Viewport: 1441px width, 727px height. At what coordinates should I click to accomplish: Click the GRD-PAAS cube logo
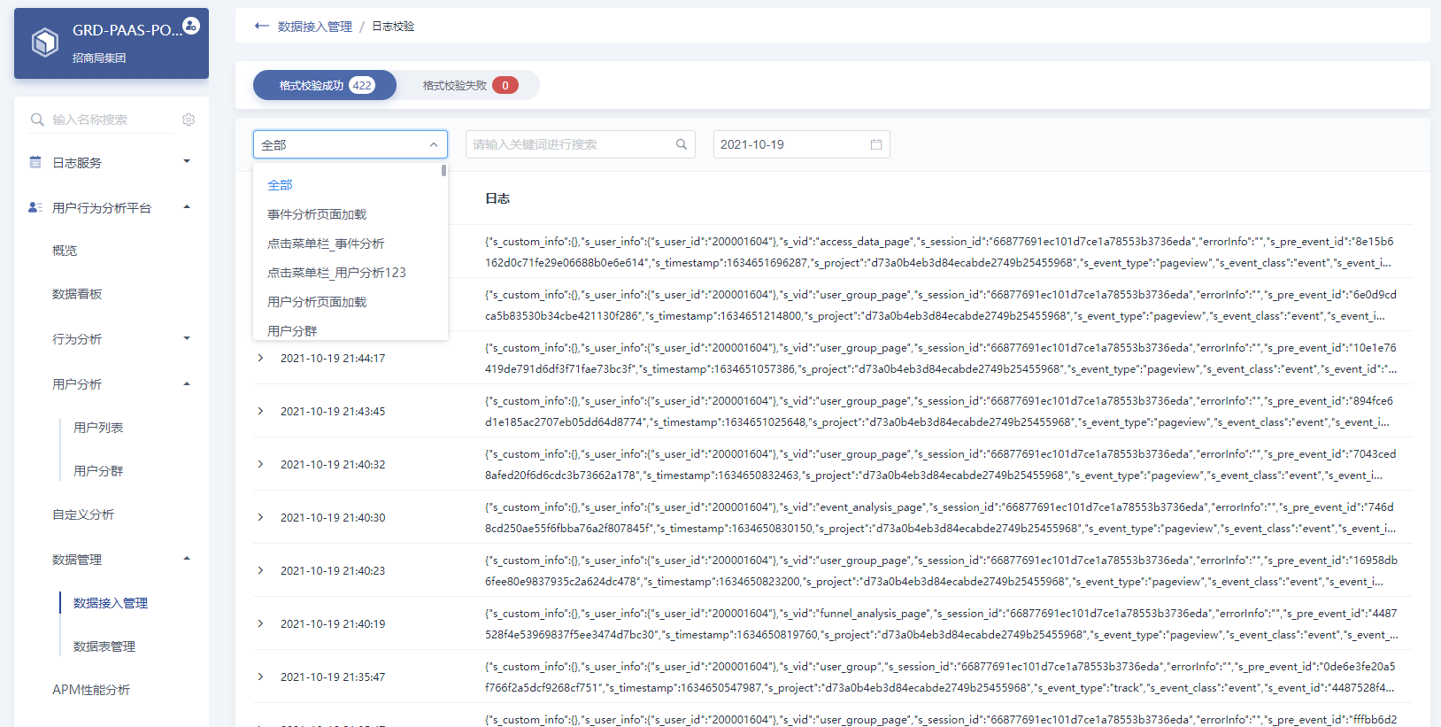[x=45, y=42]
